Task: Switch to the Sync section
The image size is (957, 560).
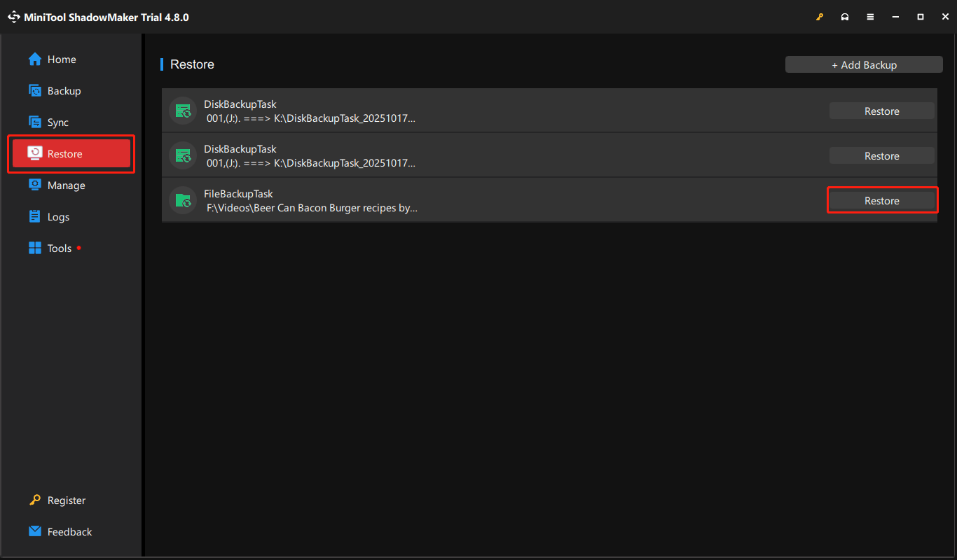Action: [58, 122]
